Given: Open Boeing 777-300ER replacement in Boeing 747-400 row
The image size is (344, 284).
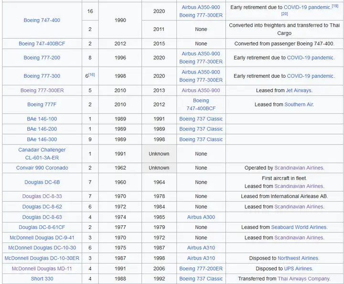Looking at the screenshot, I should pos(201,15).
